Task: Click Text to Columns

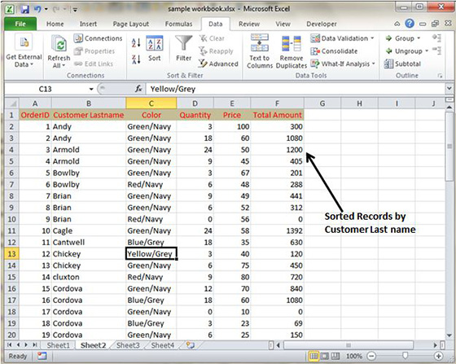Action: (x=260, y=52)
